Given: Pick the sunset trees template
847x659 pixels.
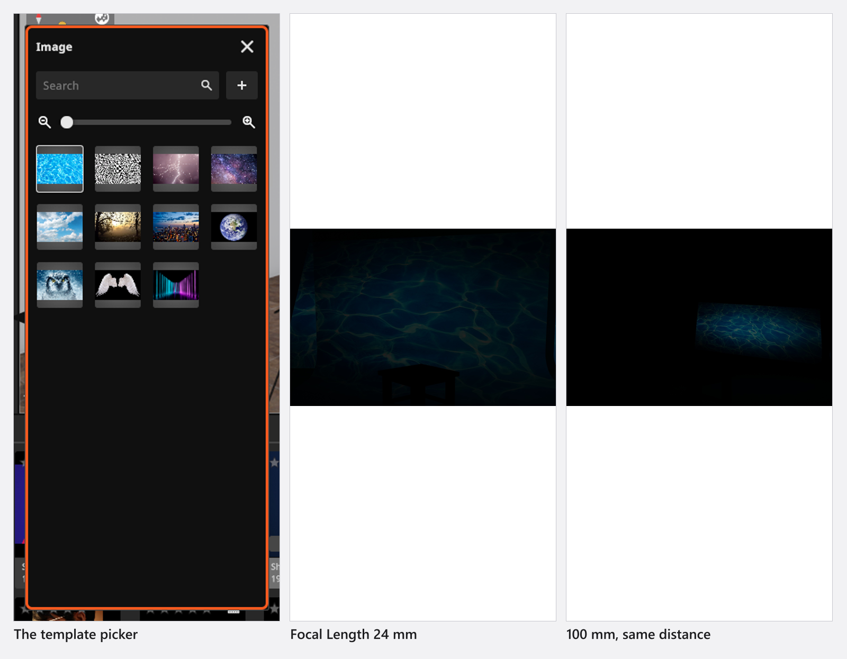Looking at the screenshot, I should point(118,227).
